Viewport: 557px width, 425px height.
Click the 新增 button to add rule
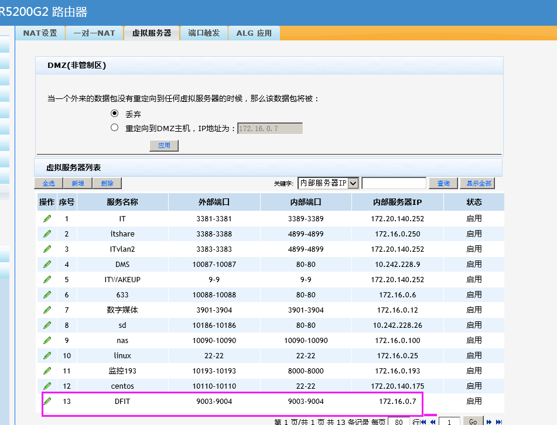pos(77,183)
